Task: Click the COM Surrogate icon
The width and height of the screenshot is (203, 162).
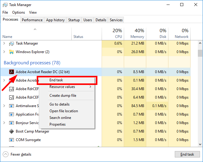Action: point(12,140)
